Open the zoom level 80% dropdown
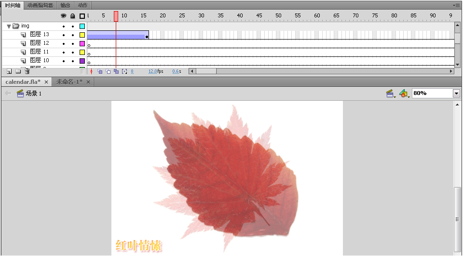Image resolution: width=463 pixels, height=256 pixels. point(456,94)
